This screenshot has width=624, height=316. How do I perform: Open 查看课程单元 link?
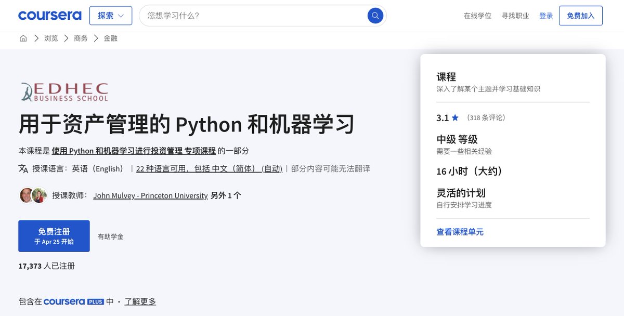coord(460,232)
